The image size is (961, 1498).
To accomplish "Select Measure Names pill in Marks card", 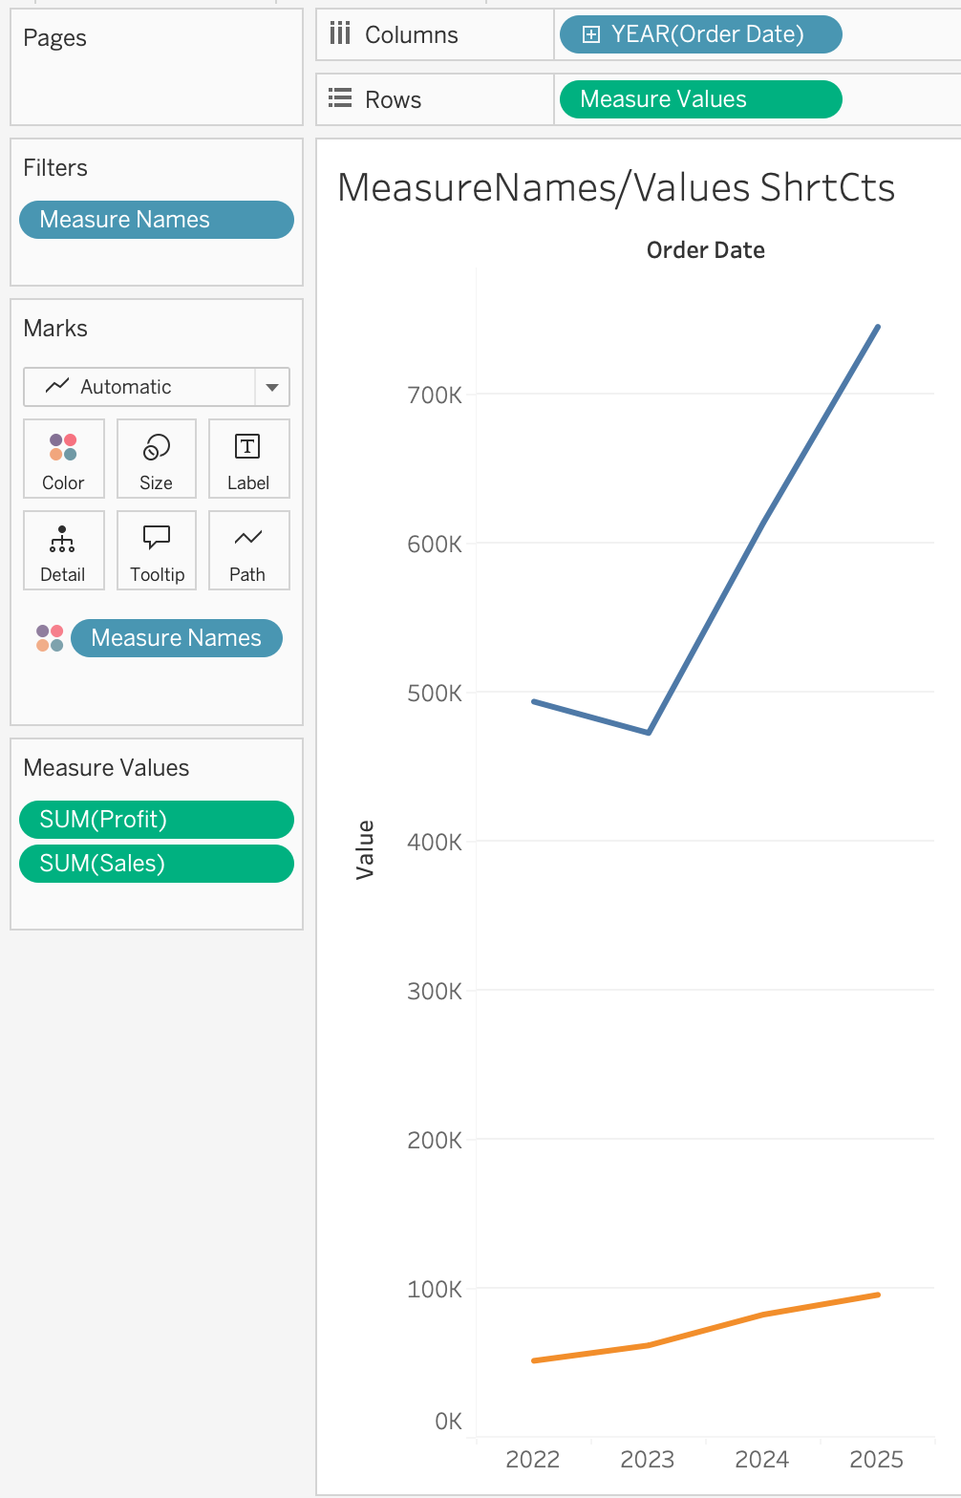I will click(177, 638).
